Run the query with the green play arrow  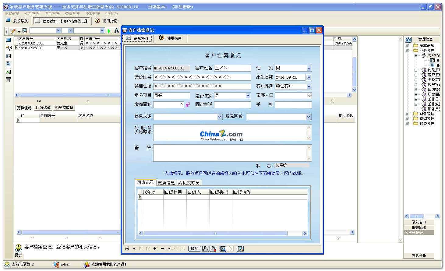(x=109, y=31)
